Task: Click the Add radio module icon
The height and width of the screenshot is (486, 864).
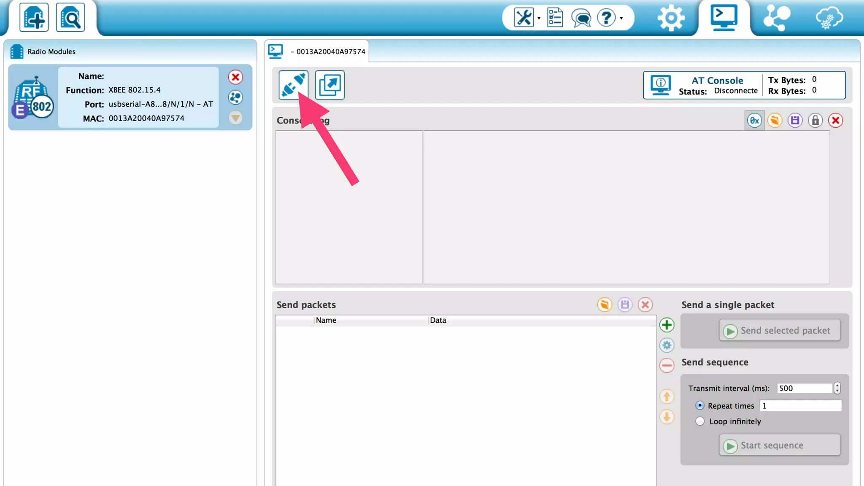Action: 34,18
